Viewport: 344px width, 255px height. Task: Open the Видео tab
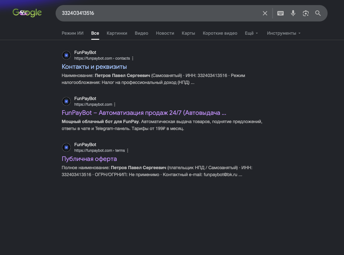point(141,33)
